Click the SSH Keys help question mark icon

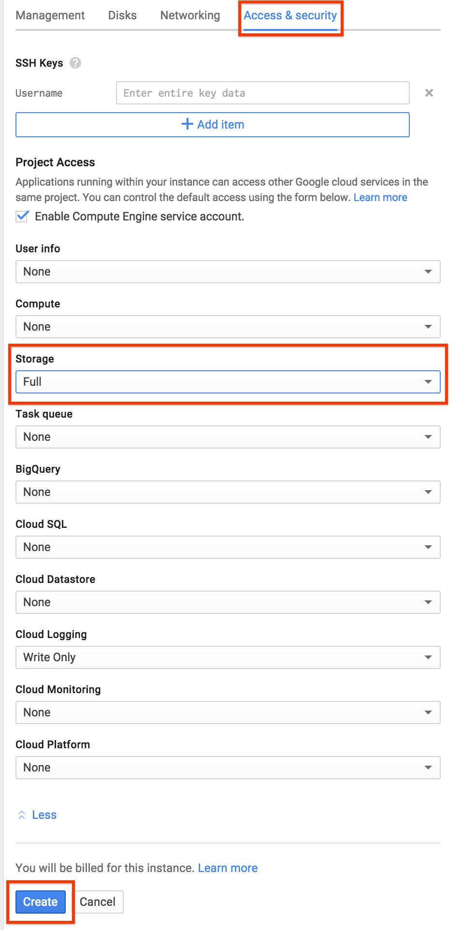(x=75, y=63)
